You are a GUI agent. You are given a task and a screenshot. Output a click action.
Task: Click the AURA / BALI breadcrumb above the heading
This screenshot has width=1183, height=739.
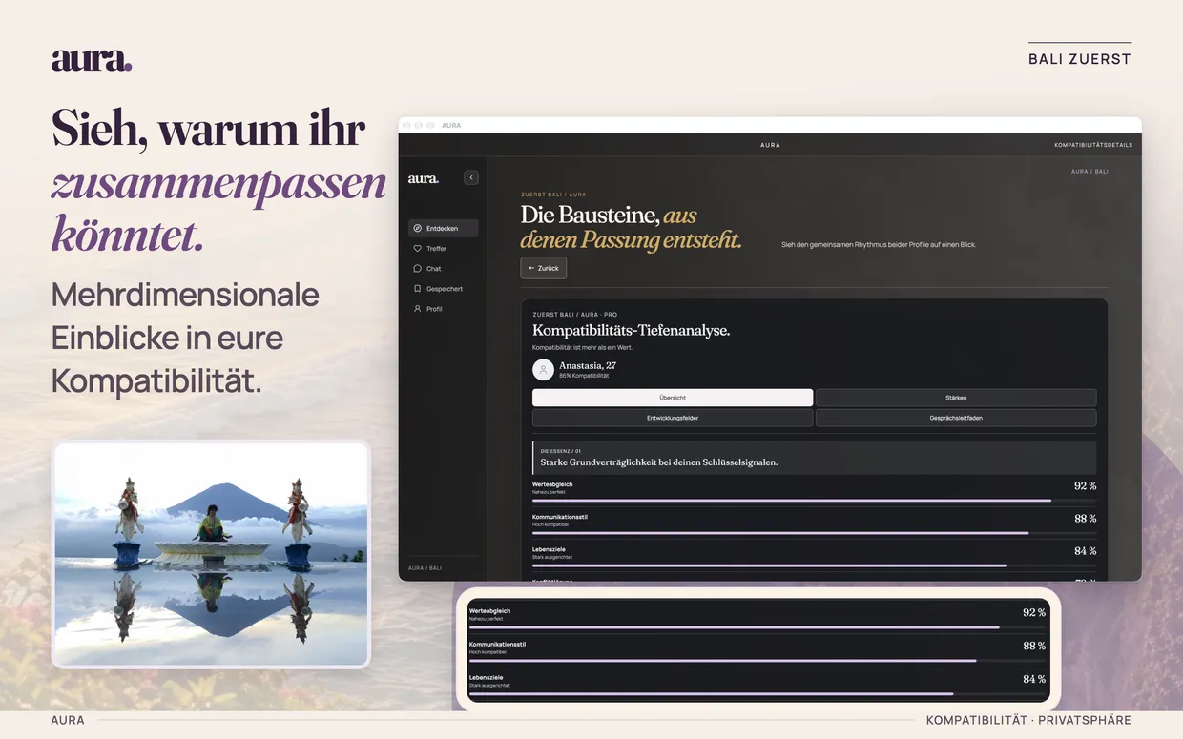[x=1090, y=172]
